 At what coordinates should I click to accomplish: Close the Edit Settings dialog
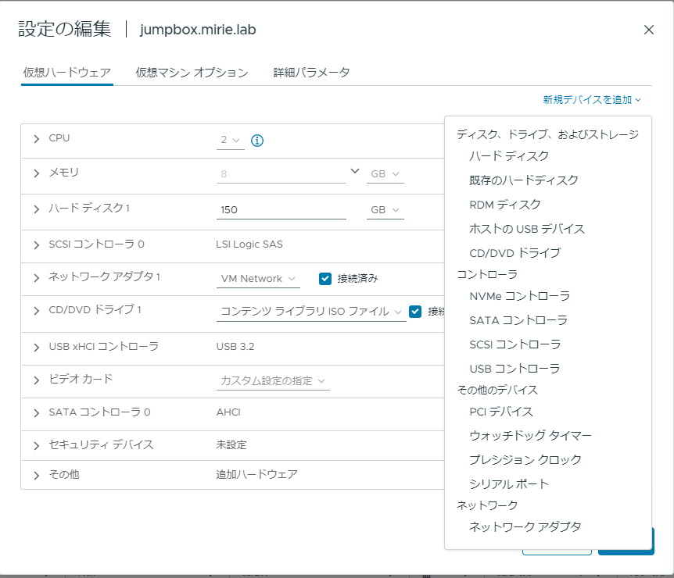click(649, 30)
